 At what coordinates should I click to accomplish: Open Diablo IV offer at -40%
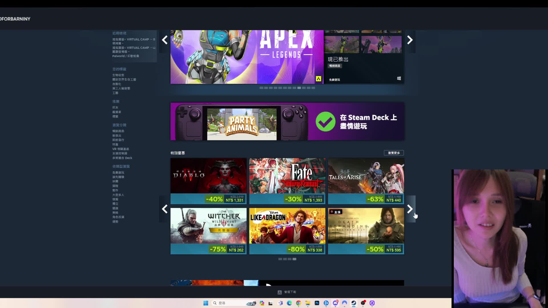pyautogui.click(x=208, y=181)
